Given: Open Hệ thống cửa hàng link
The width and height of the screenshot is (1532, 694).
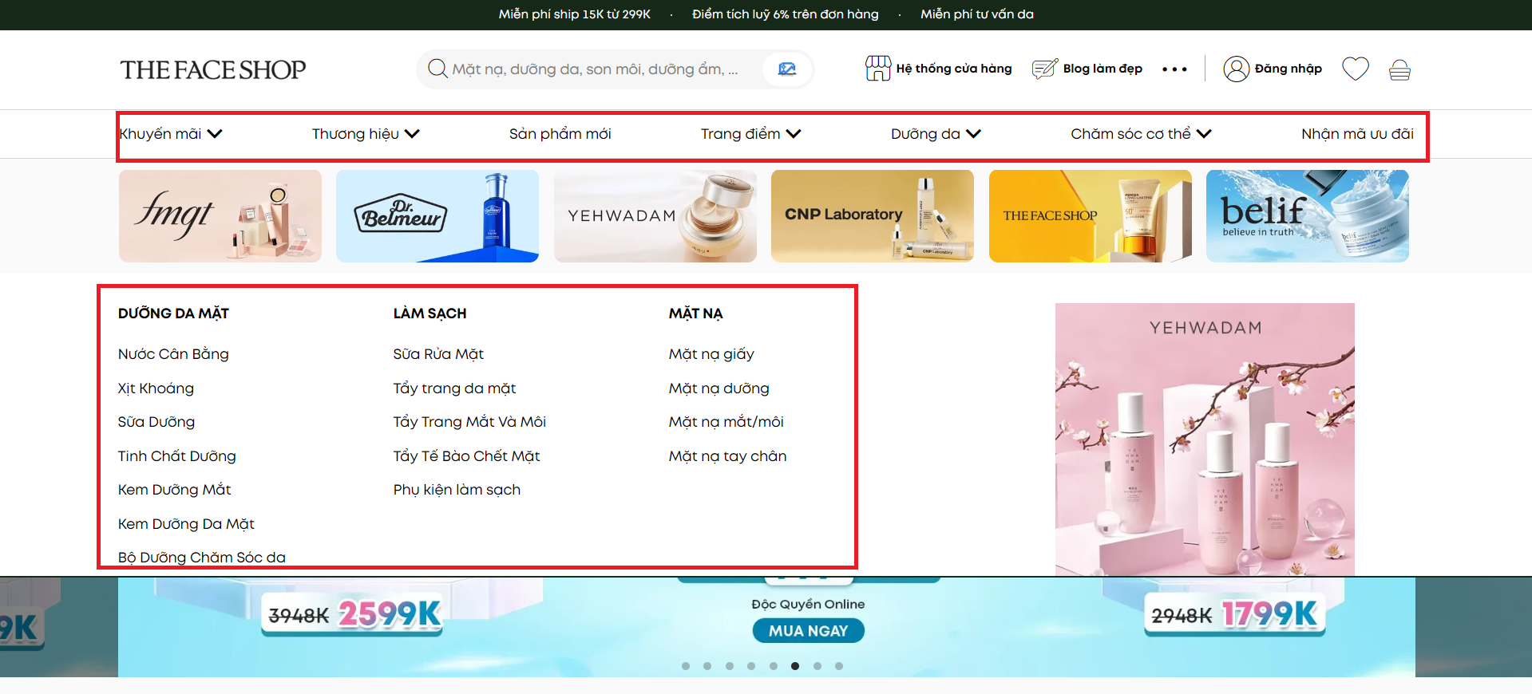Looking at the screenshot, I should [x=954, y=69].
